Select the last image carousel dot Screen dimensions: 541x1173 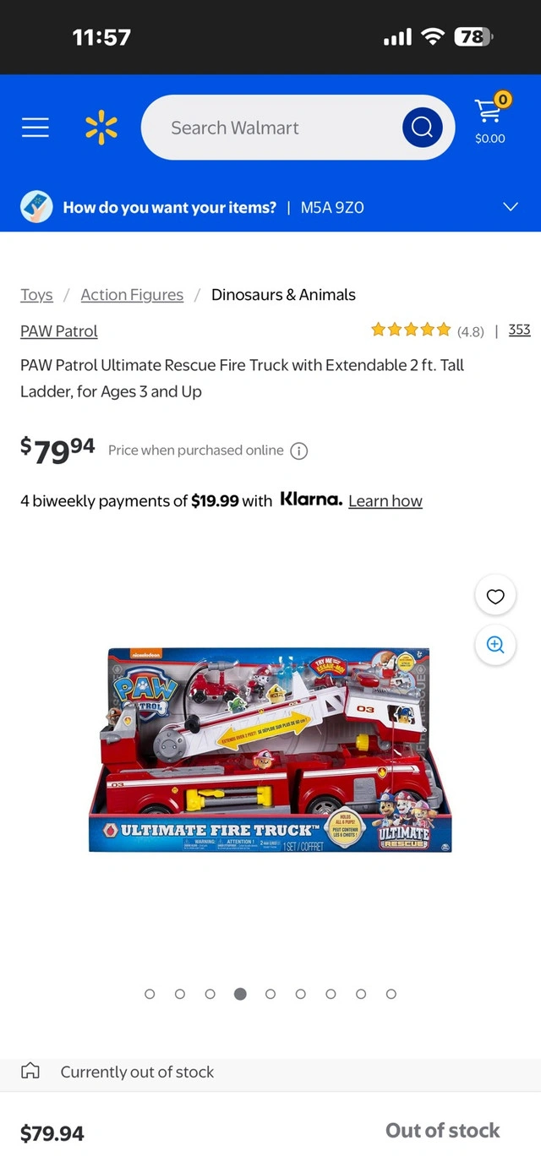(391, 994)
